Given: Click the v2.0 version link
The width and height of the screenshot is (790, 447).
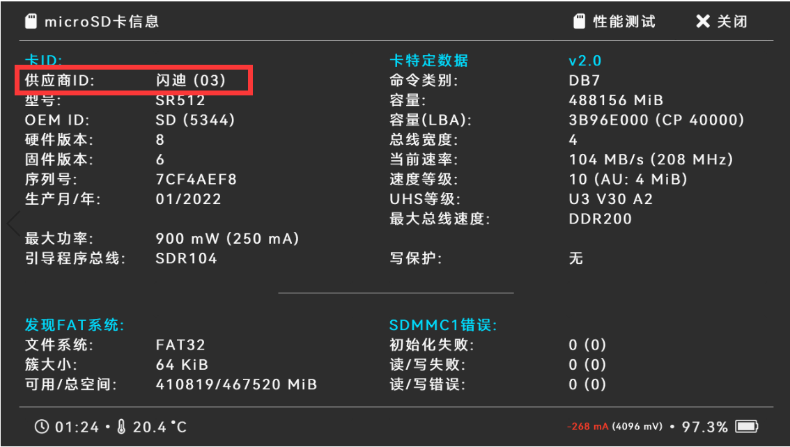Looking at the screenshot, I should point(584,60).
